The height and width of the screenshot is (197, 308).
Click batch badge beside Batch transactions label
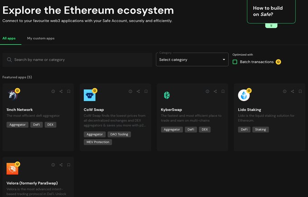[278, 62]
